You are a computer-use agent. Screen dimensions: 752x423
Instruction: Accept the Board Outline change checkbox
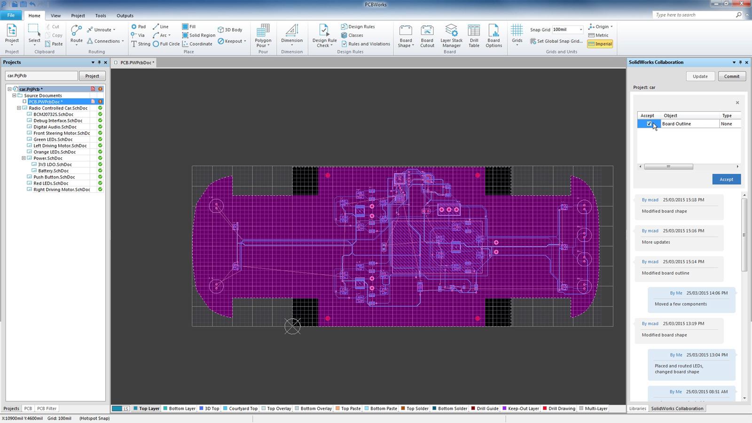[650, 124]
